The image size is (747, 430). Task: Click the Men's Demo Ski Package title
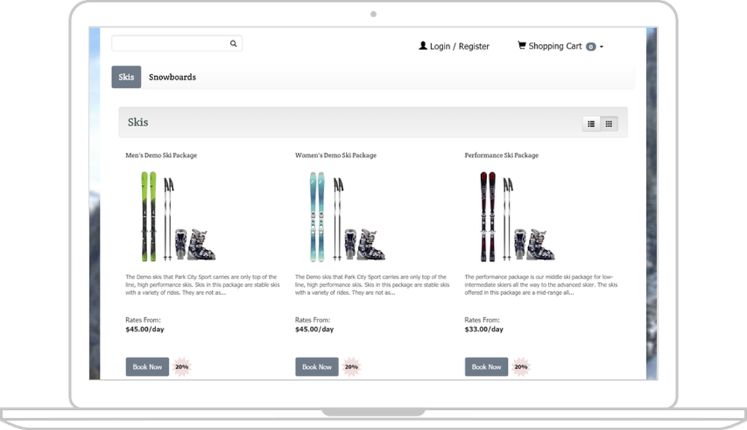160,155
